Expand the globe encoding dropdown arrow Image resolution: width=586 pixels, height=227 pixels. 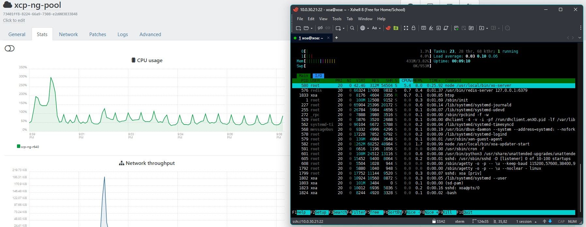368,29
